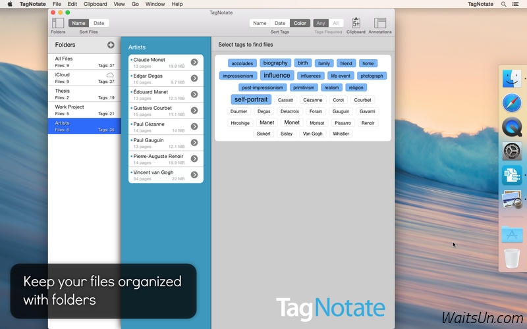
Task: Sort tags by Name
Action: pos(260,23)
